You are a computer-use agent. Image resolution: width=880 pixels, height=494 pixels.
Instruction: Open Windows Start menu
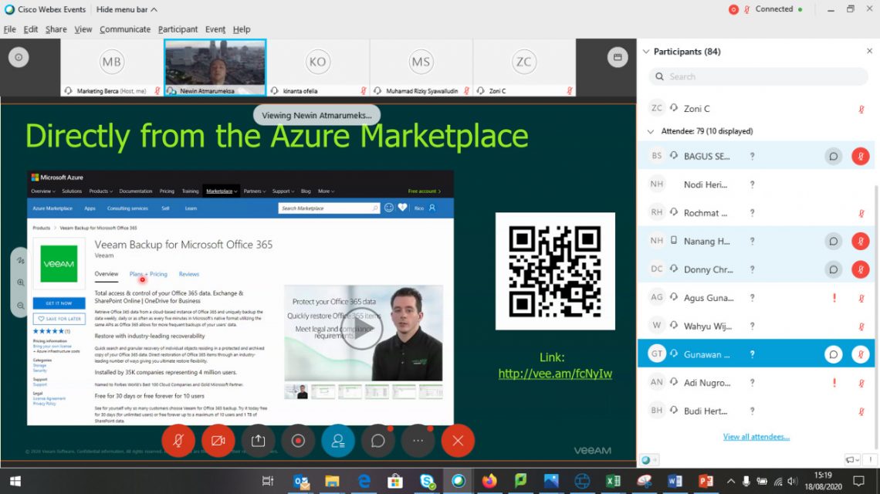point(15,481)
